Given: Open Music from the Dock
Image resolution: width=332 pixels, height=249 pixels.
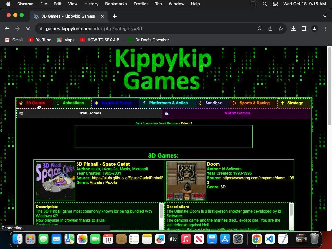Looking at the screenshot, I should point(186,239).
